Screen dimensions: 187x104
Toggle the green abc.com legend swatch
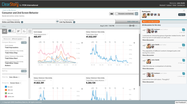(6, 93)
